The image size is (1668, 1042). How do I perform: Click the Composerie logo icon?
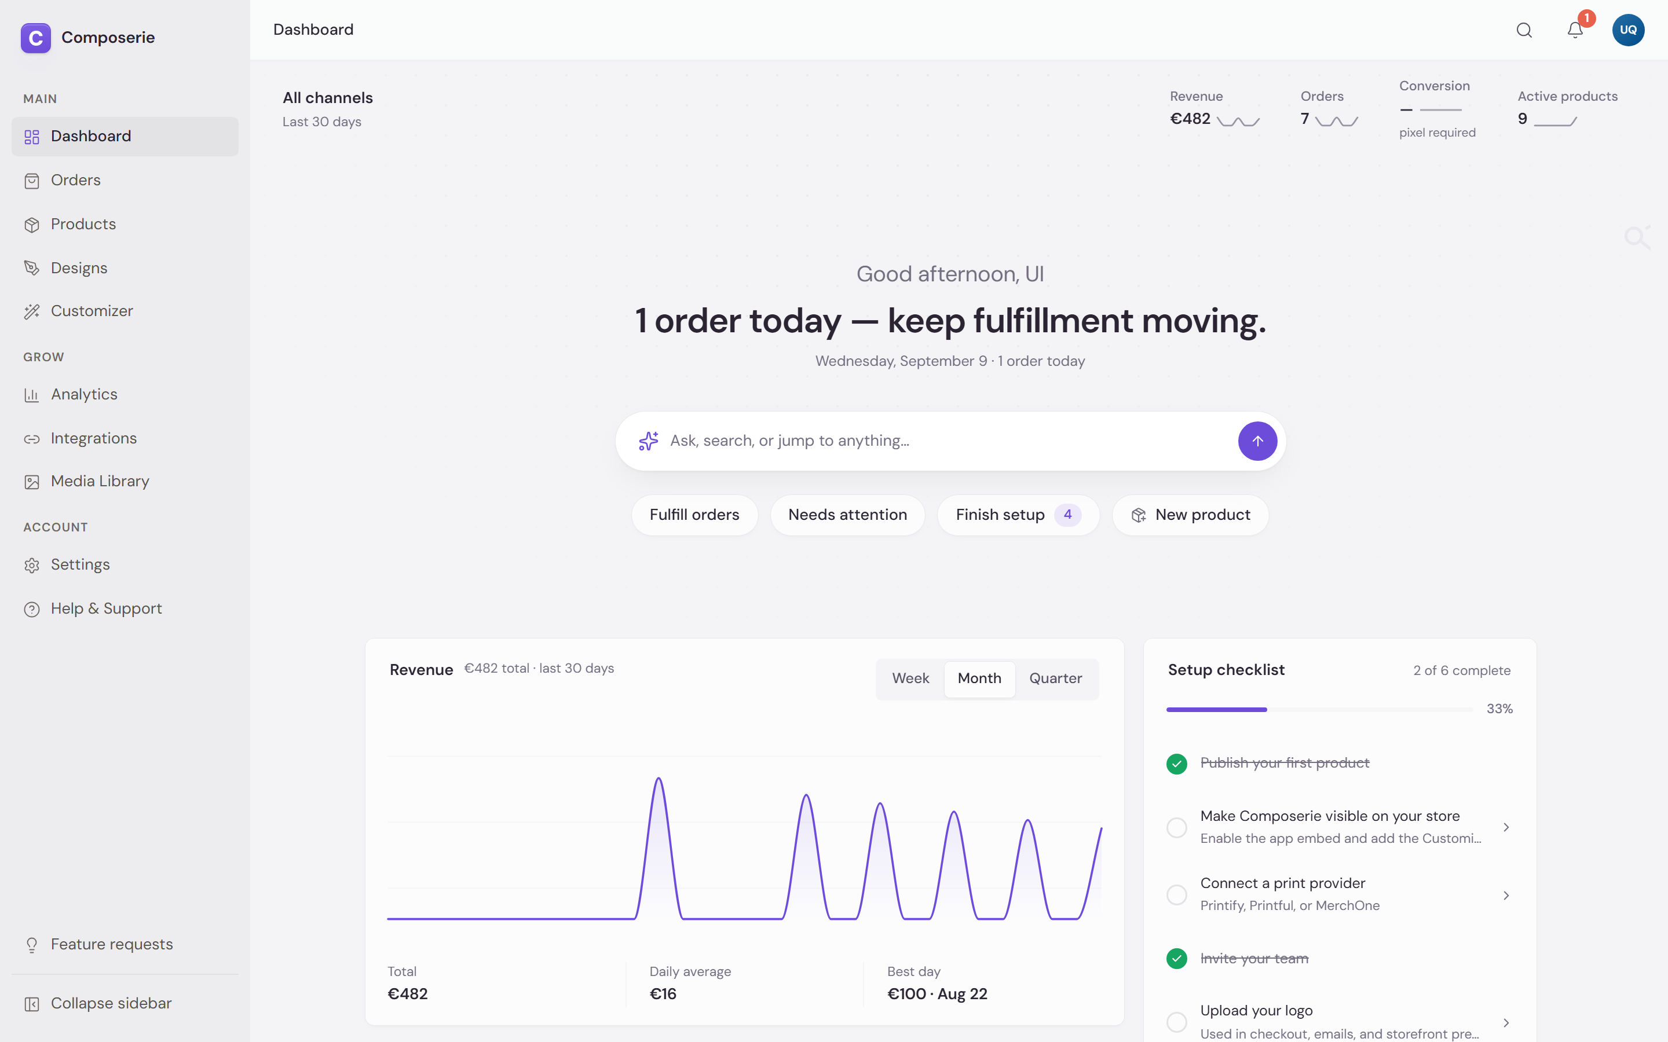[36, 38]
